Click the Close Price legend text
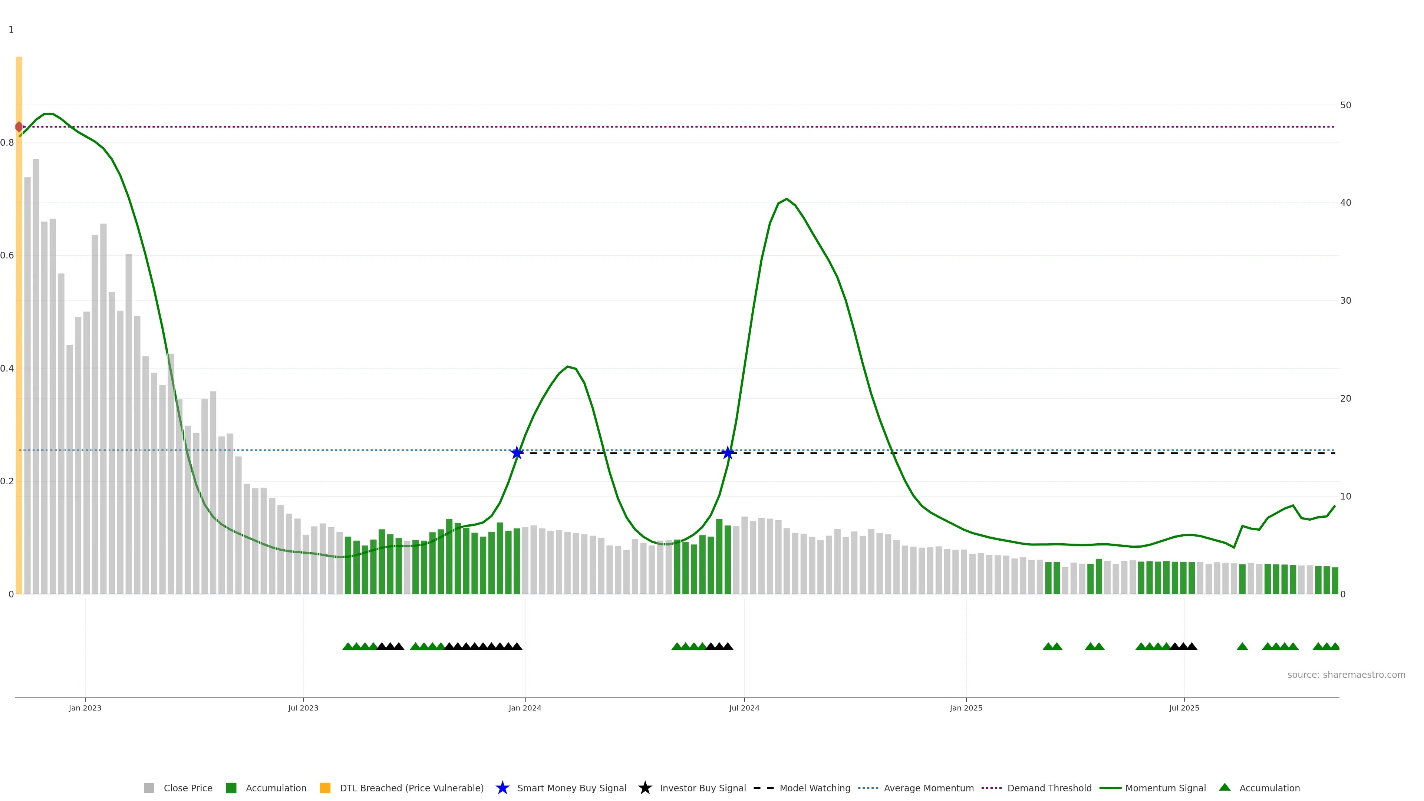The height and width of the screenshot is (801, 1424). pyautogui.click(x=187, y=788)
